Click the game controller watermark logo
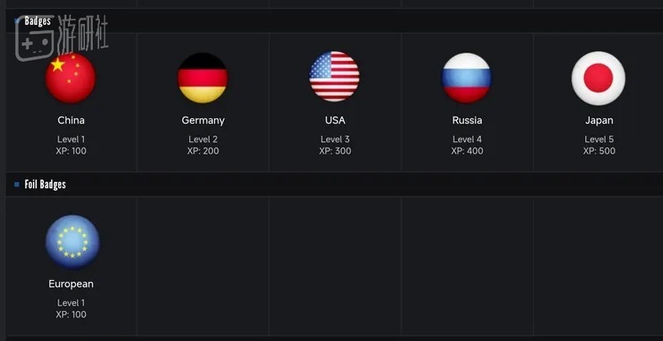The image size is (663, 341). (34, 39)
